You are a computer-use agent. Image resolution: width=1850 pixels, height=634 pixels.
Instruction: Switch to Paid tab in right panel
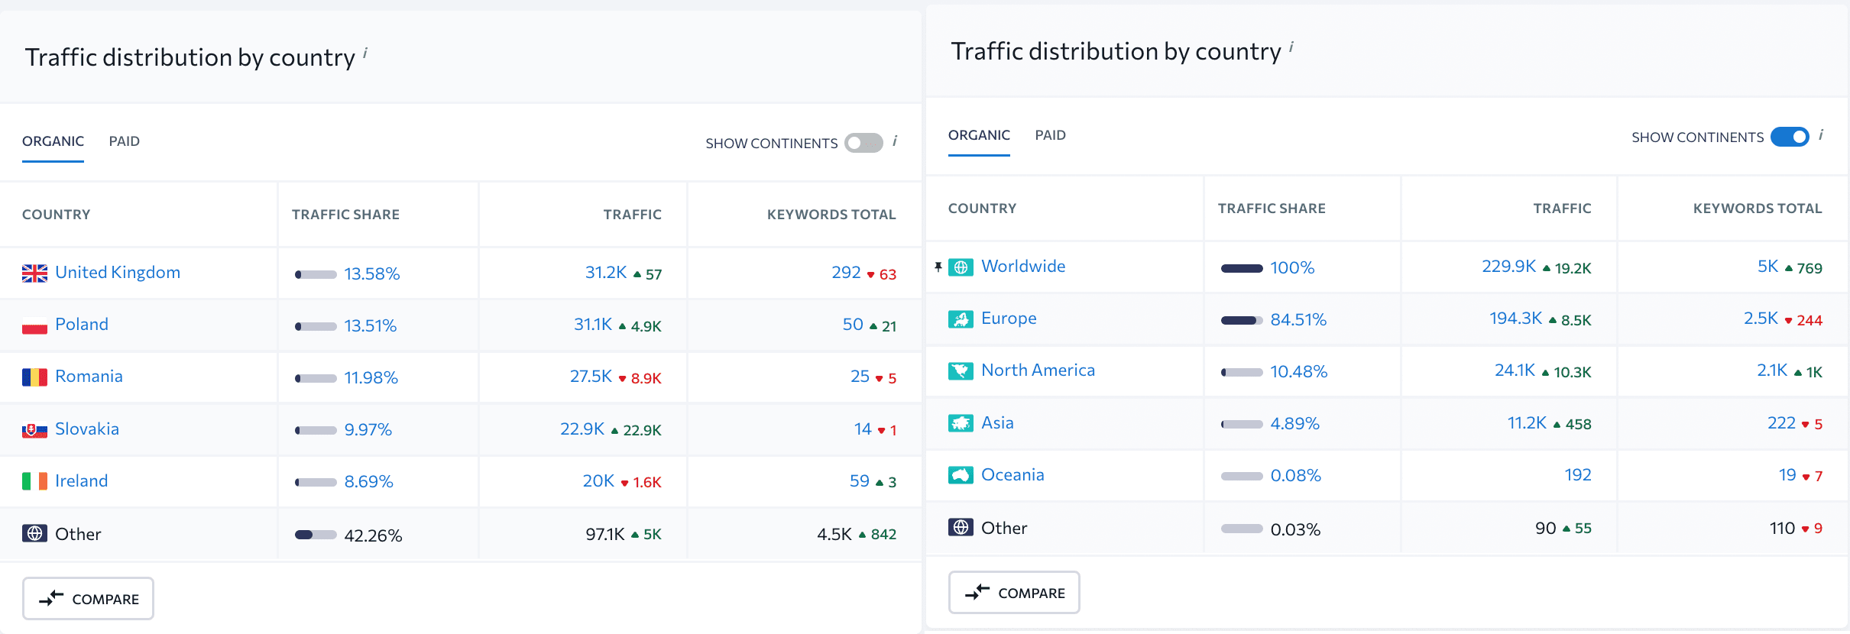click(x=1051, y=135)
